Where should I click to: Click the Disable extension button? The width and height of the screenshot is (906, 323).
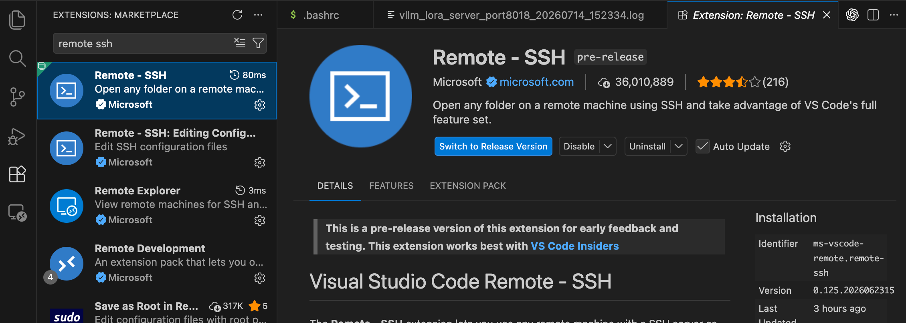pos(579,146)
